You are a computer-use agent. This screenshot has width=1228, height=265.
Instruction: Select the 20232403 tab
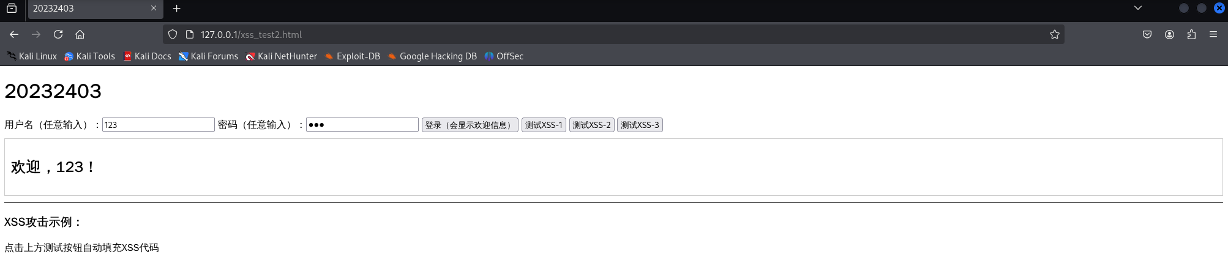coord(95,9)
